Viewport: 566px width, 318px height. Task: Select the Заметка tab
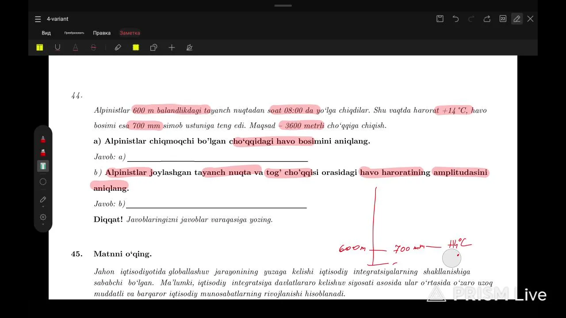[130, 33]
